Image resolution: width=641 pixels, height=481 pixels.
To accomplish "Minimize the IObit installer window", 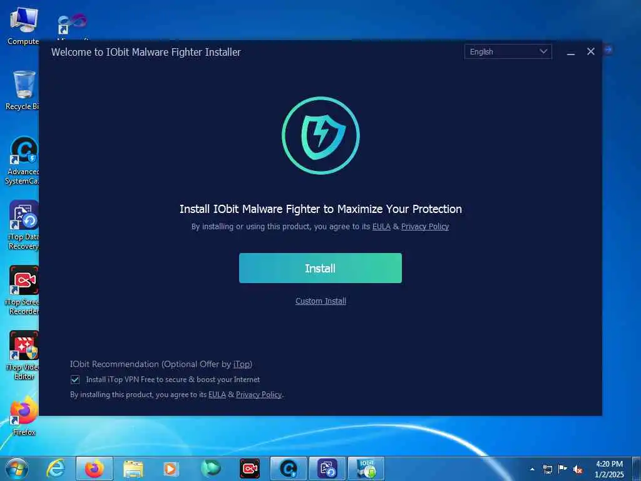I will pos(571,52).
